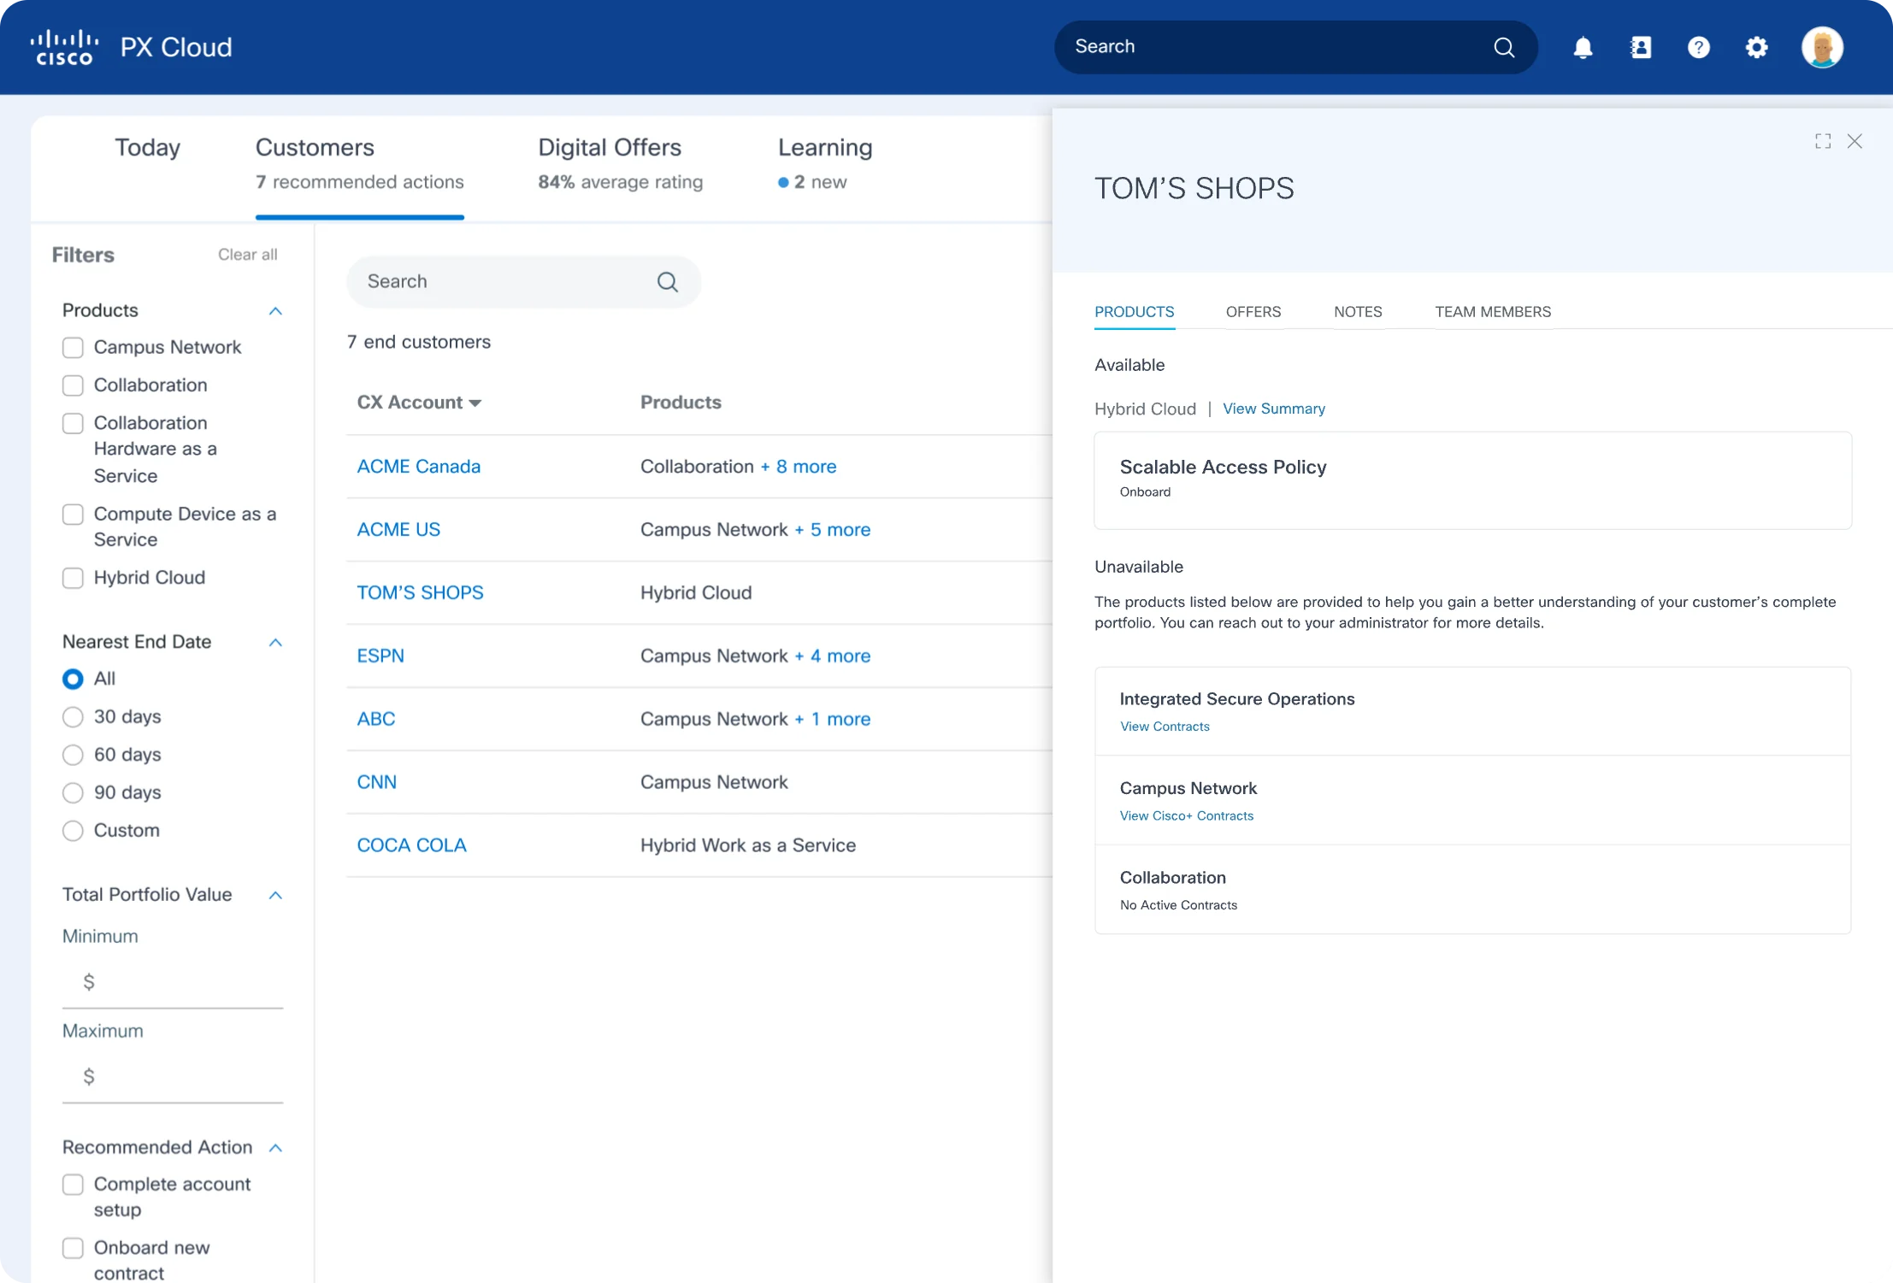Open the user avatar profile menu

point(1822,47)
